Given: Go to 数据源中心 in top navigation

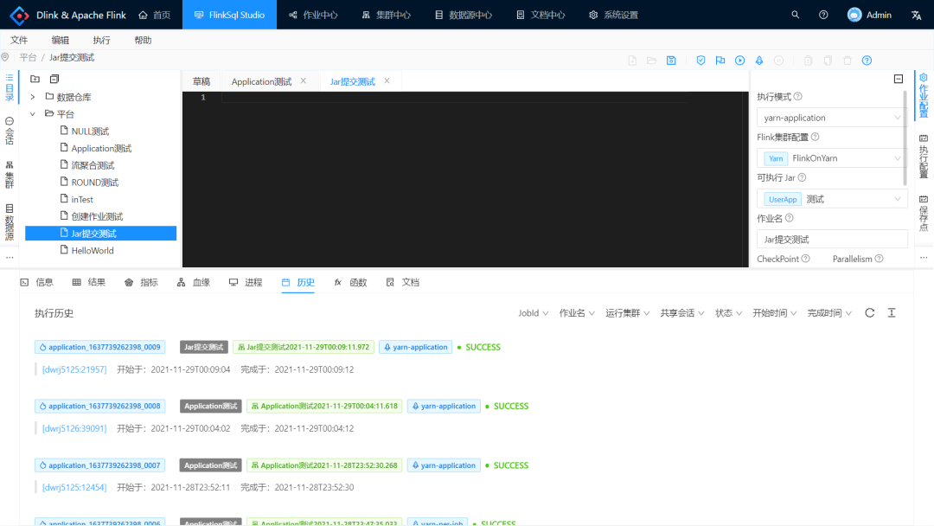Looking at the screenshot, I should (x=464, y=15).
